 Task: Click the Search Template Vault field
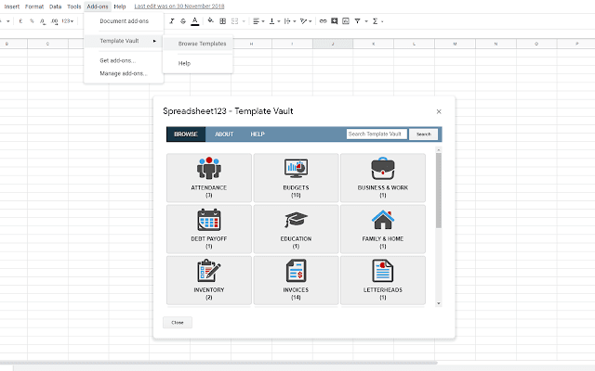tap(377, 134)
